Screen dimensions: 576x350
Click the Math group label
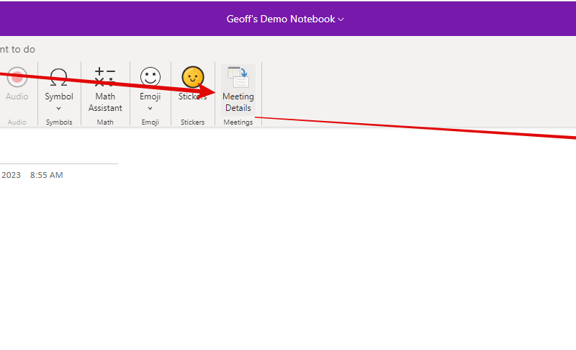click(105, 122)
